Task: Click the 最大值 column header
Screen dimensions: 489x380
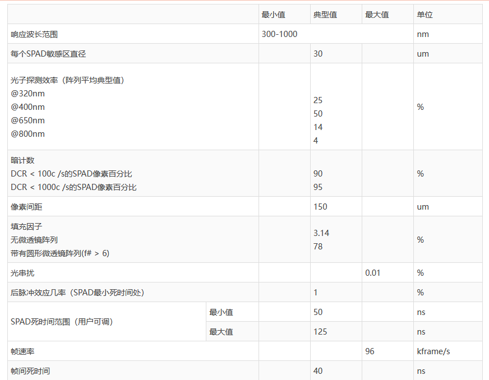Action: point(377,15)
